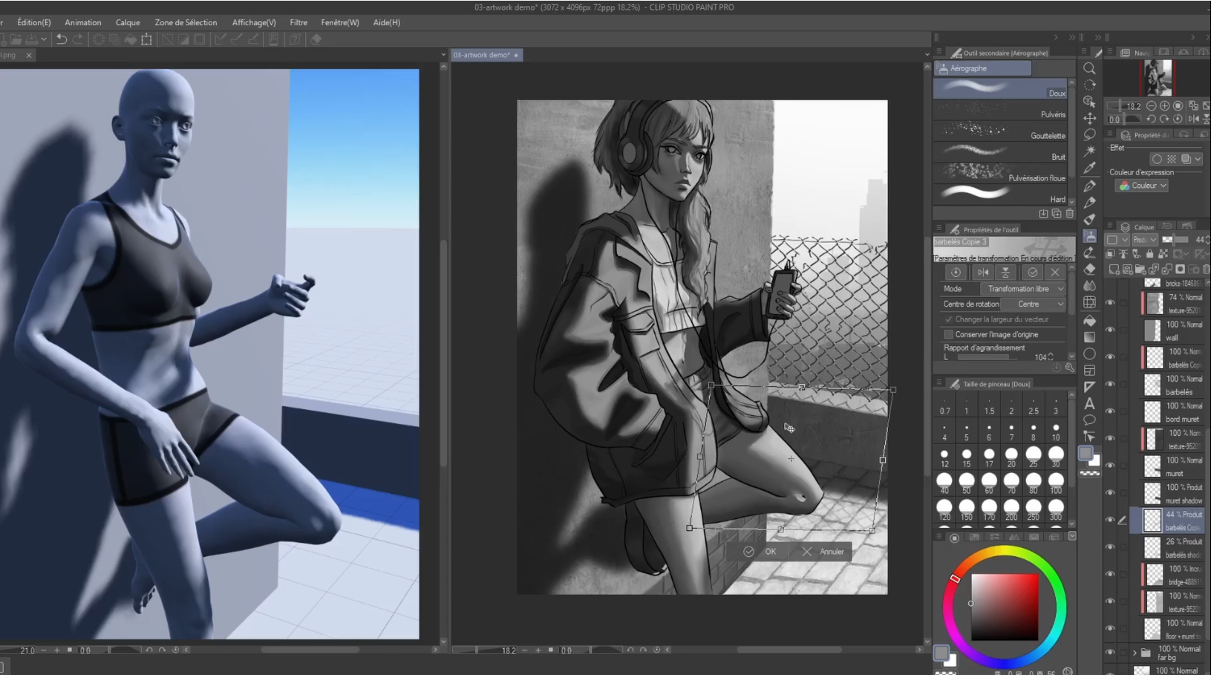Screen dimensions: 1211x675
Task: Select the Balloon tool
Action: pos(1089,420)
